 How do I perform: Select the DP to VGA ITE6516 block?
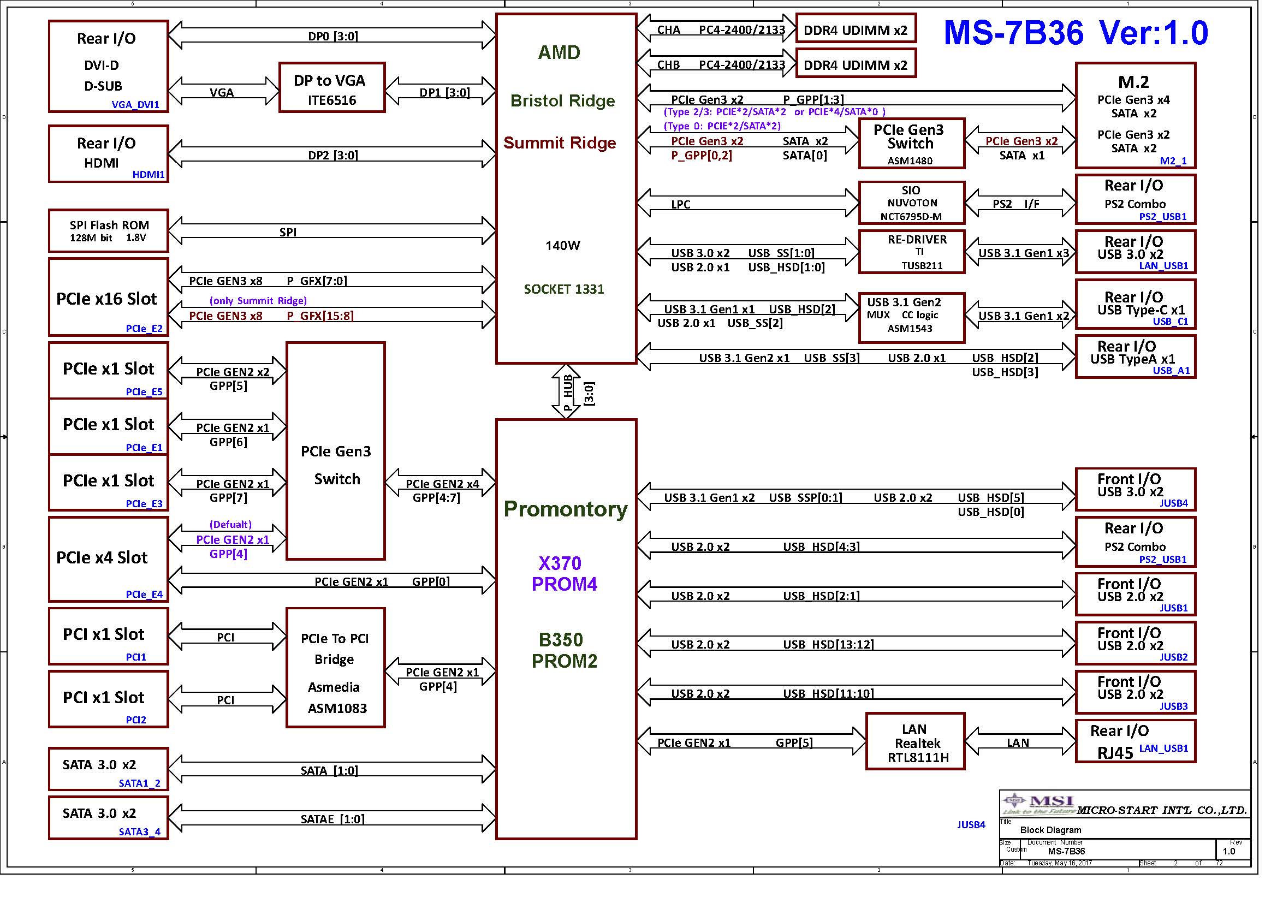332,88
